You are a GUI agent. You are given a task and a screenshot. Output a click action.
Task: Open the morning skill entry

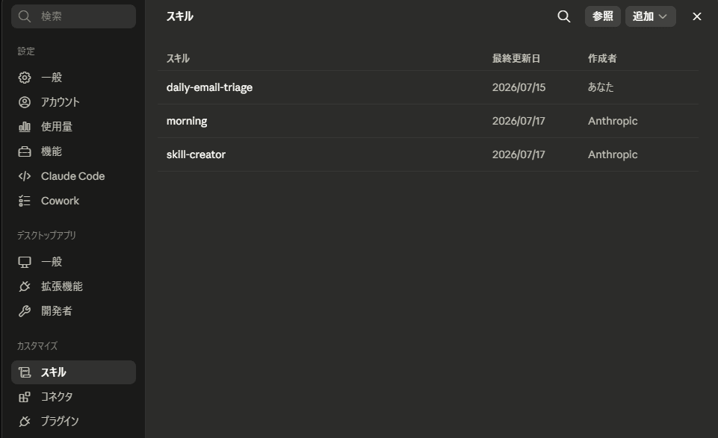pos(427,121)
